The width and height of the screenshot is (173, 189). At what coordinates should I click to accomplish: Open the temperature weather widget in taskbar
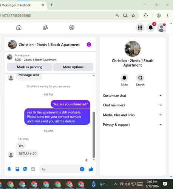pyautogui.click(x=100, y=184)
